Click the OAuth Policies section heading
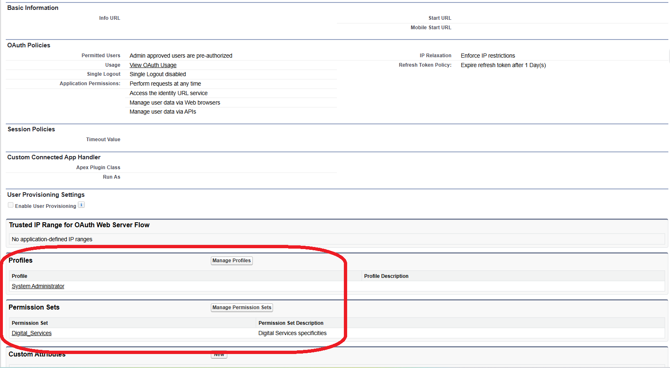The width and height of the screenshot is (670, 368). pos(29,45)
